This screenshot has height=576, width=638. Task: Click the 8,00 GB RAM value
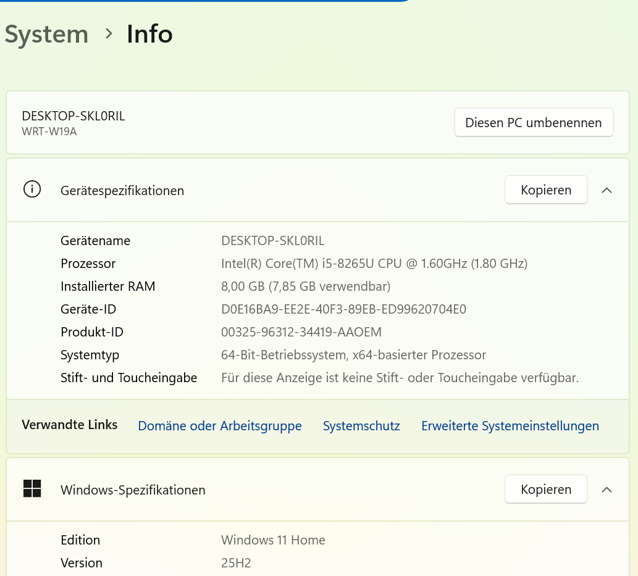pyautogui.click(x=306, y=286)
